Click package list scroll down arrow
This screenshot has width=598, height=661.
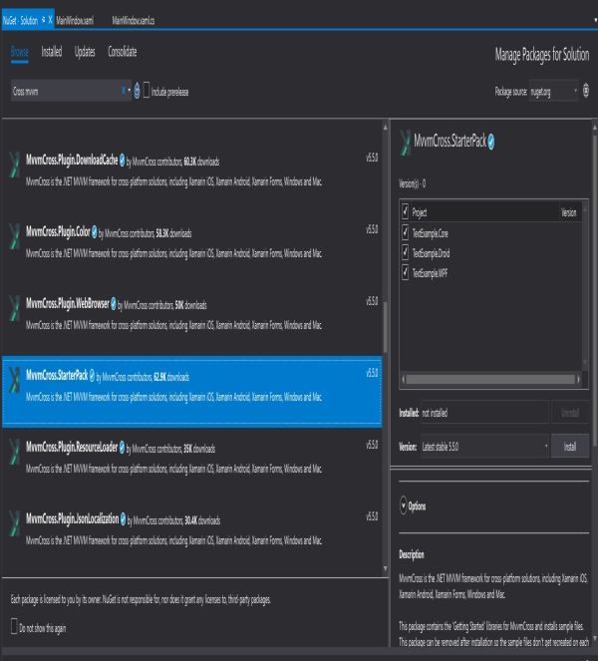385,568
